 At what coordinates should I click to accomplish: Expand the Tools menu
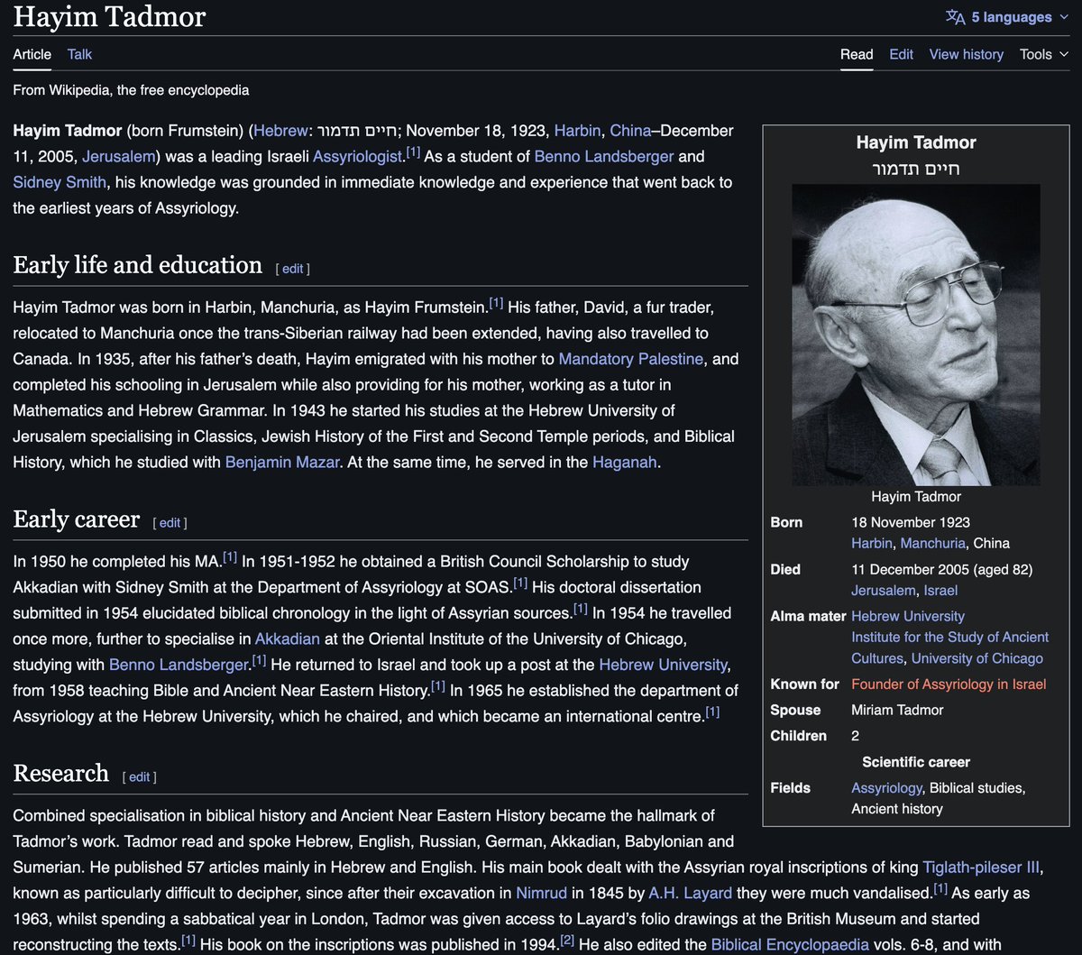[1044, 54]
